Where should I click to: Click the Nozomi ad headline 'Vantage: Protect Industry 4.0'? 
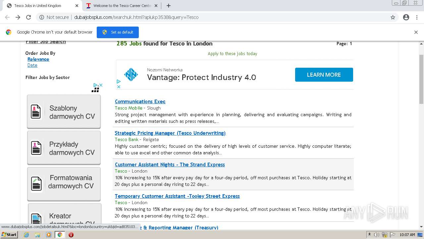[201, 77]
